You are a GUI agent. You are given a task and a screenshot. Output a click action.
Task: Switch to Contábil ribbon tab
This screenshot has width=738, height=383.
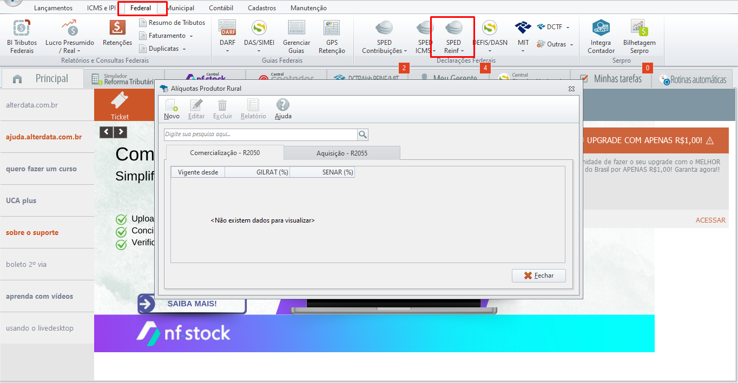[x=221, y=8]
